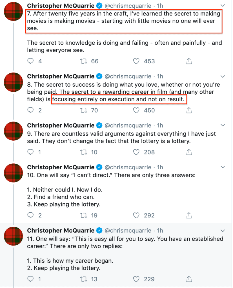The height and width of the screenshot is (288, 233).
Task: Click the retweet icon showing 19 on tweet 10
Action: click(x=83, y=215)
